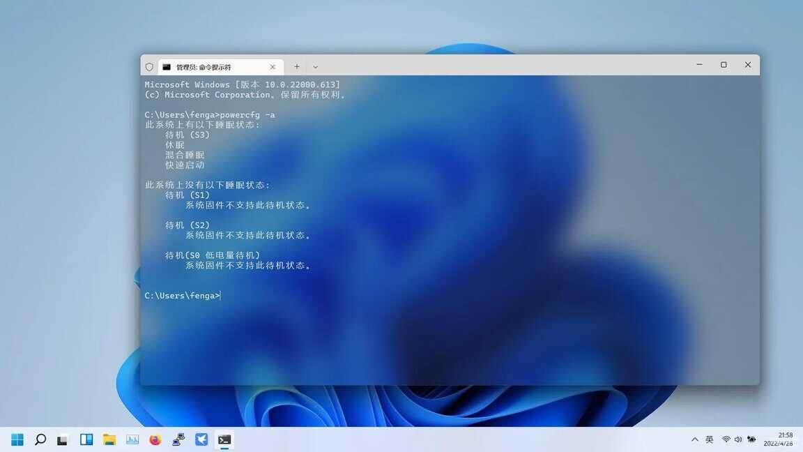The image size is (803, 452).
Task: Open the volume control in the system tray
Action: coord(737,439)
